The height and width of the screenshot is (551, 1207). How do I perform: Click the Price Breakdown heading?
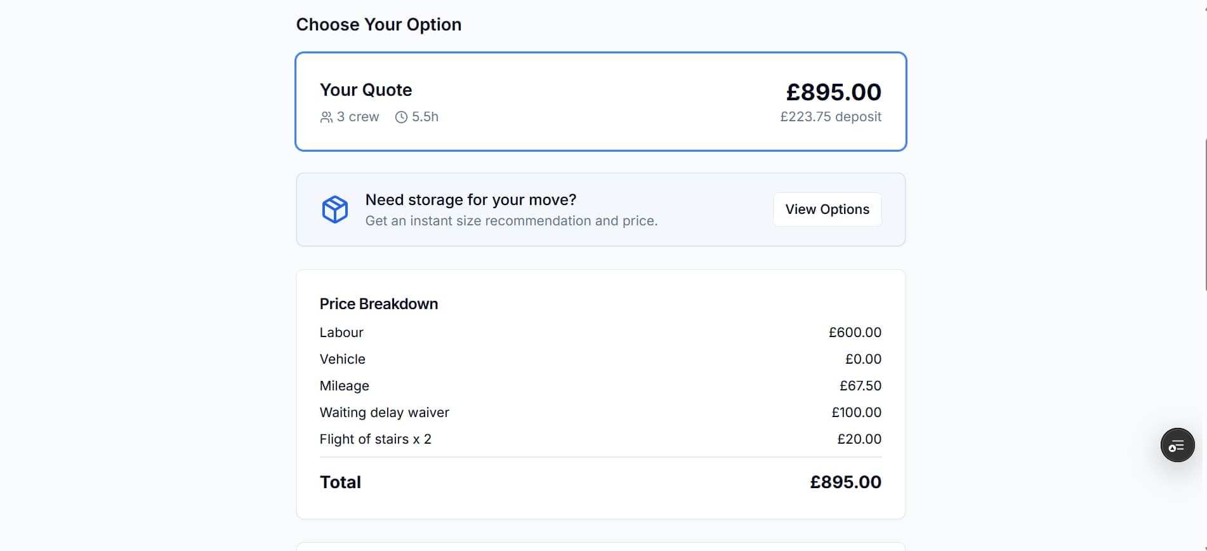pyautogui.click(x=378, y=304)
